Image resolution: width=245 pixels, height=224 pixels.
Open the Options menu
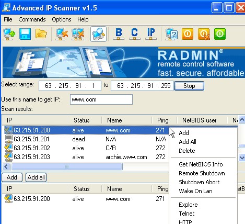point(62,19)
